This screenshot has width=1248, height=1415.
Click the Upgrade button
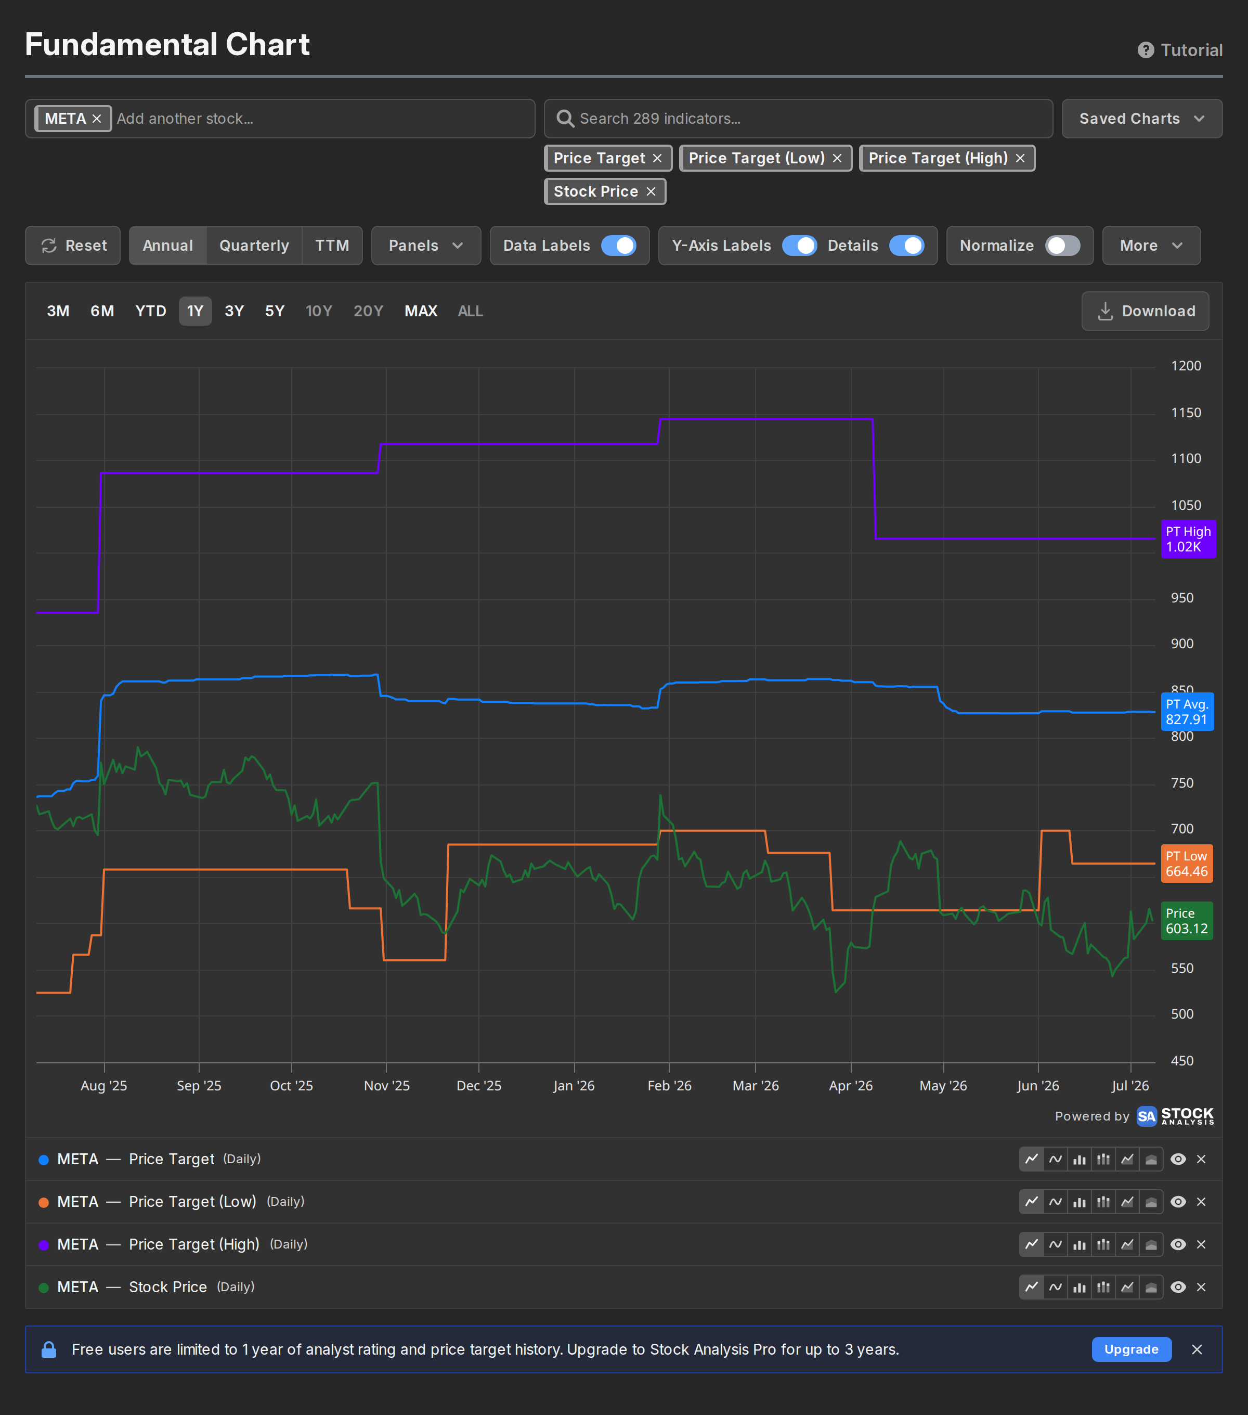[1131, 1349]
